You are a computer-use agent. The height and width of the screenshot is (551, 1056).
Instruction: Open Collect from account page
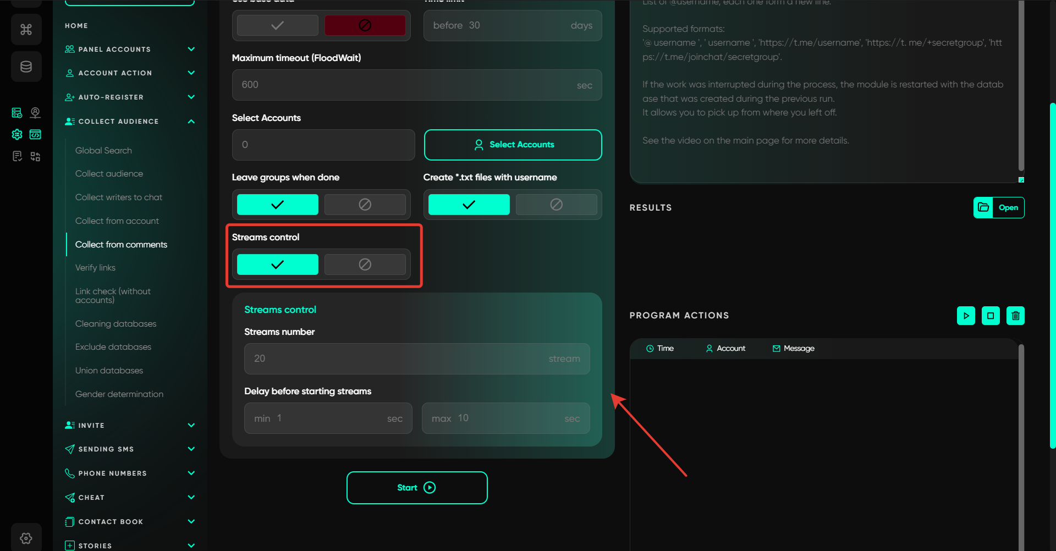[117, 221]
